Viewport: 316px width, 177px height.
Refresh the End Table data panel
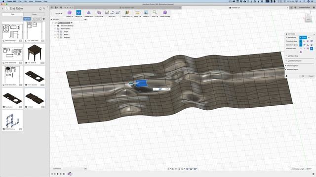(40, 9)
